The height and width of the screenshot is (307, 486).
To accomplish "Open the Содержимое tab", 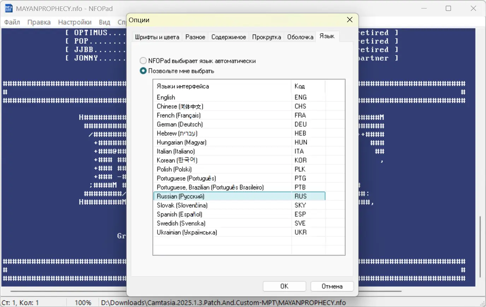I will tap(229, 37).
